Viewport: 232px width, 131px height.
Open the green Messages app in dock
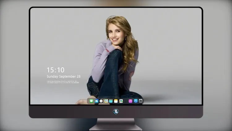(91, 101)
